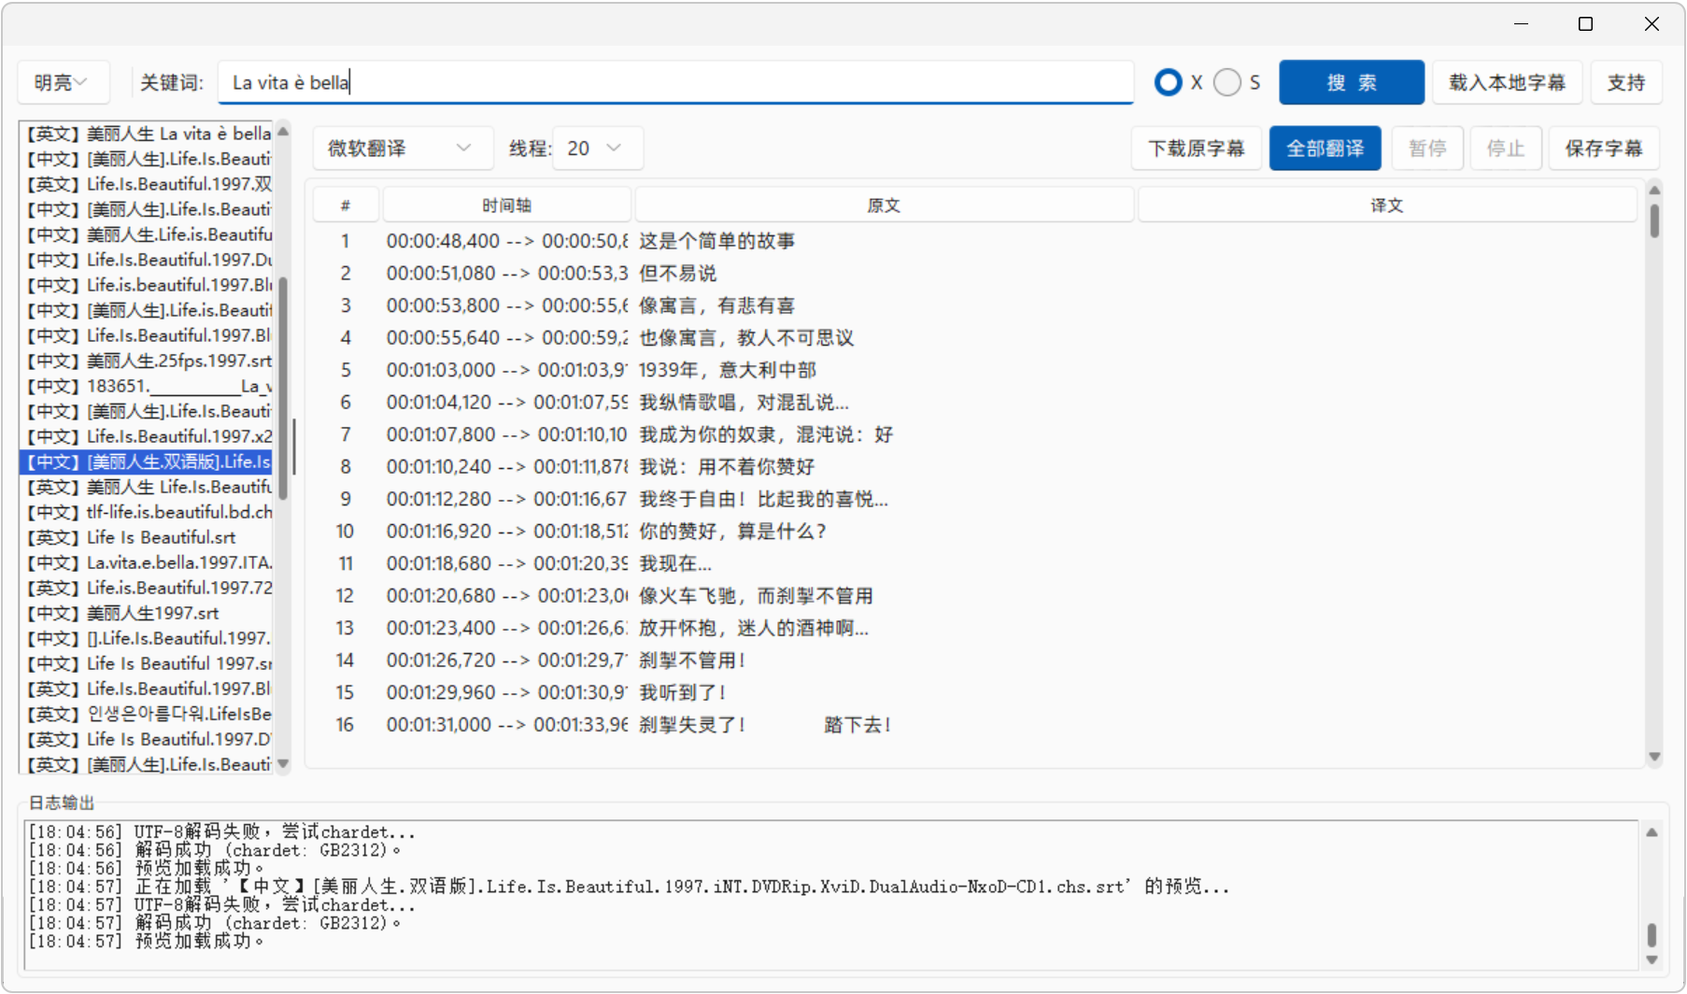
Task: Select subtitle row 刹掣失灵了！ 踏下去！
Action: tap(974, 725)
